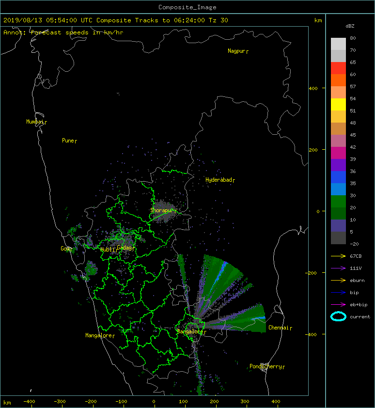Select the magenta 42 dBZ swatch
The image size is (375, 408).
point(338,153)
